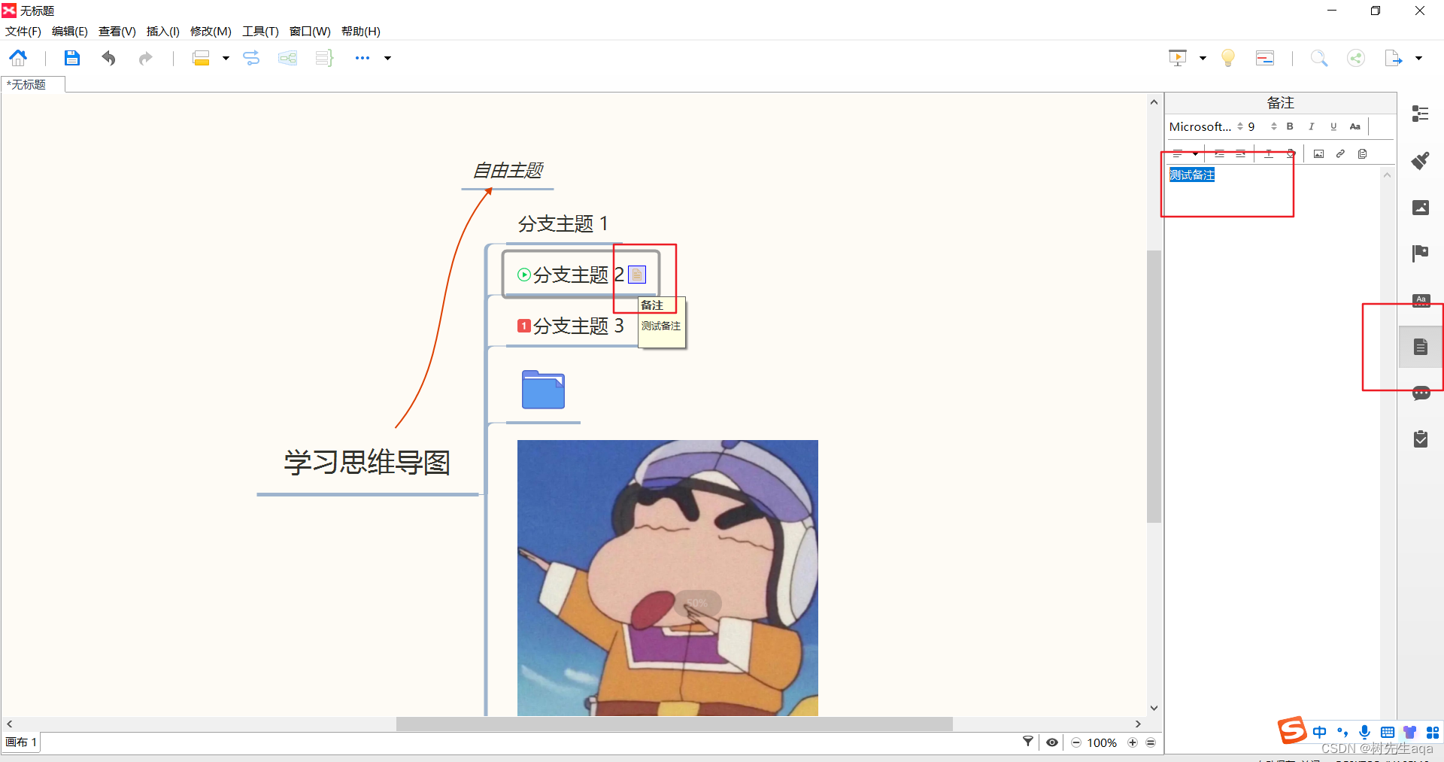Switch to 画布 1 sheet tab

(x=21, y=742)
